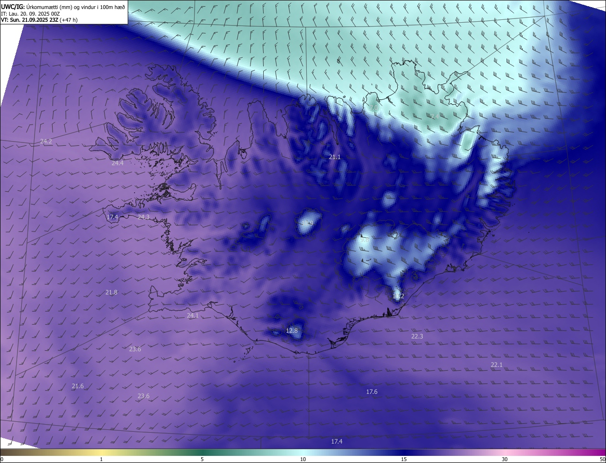Click the valid time 'VT: Sun. 21.09.2025 23Z (+47 h)'

point(39,20)
